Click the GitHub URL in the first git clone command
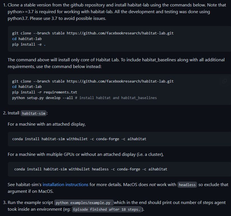 pyautogui.click(x=120, y=33)
